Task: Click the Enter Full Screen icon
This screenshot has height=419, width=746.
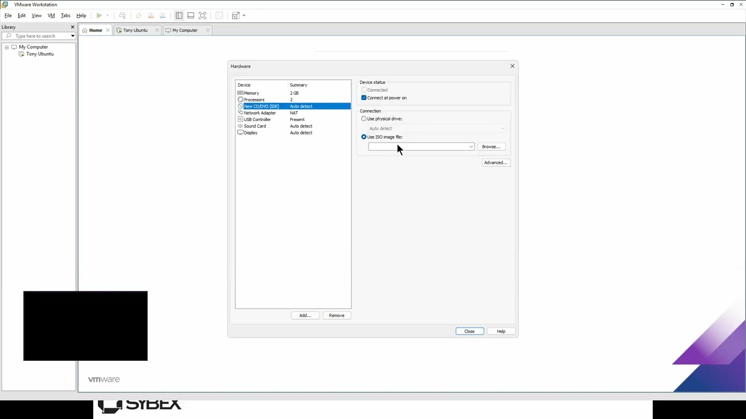Action: coord(202,16)
